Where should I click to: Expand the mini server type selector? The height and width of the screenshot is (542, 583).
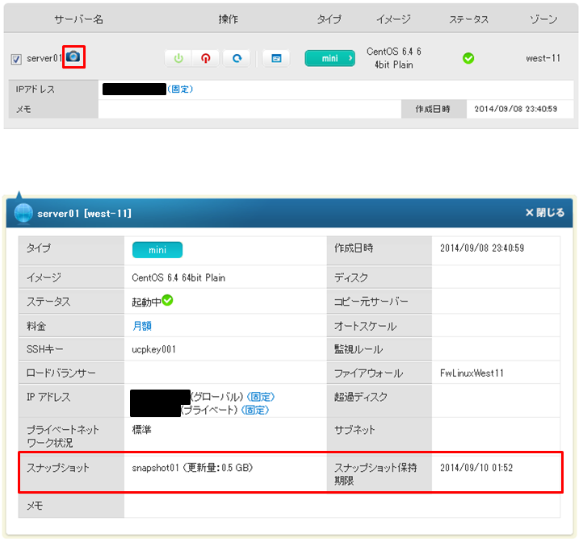[329, 58]
